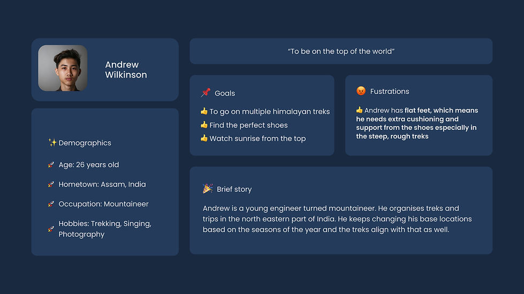Click the party popper icon beside Brief story

(x=208, y=189)
